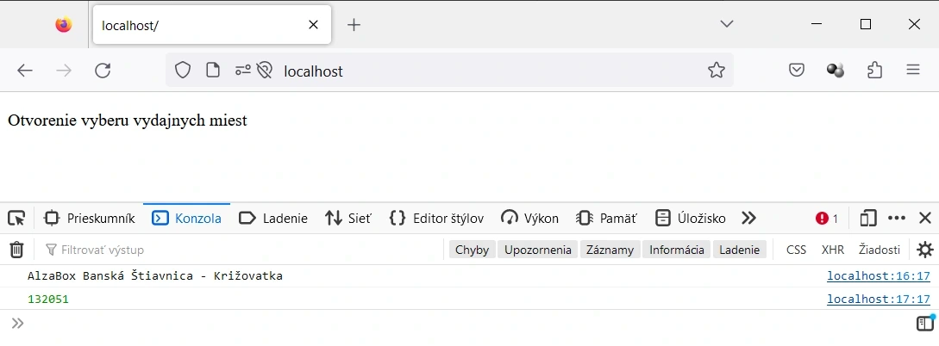Click the element picker icon in DevTools
Image resolution: width=939 pixels, height=346 pixels.
pyautogui.click(x=16, y=218)
